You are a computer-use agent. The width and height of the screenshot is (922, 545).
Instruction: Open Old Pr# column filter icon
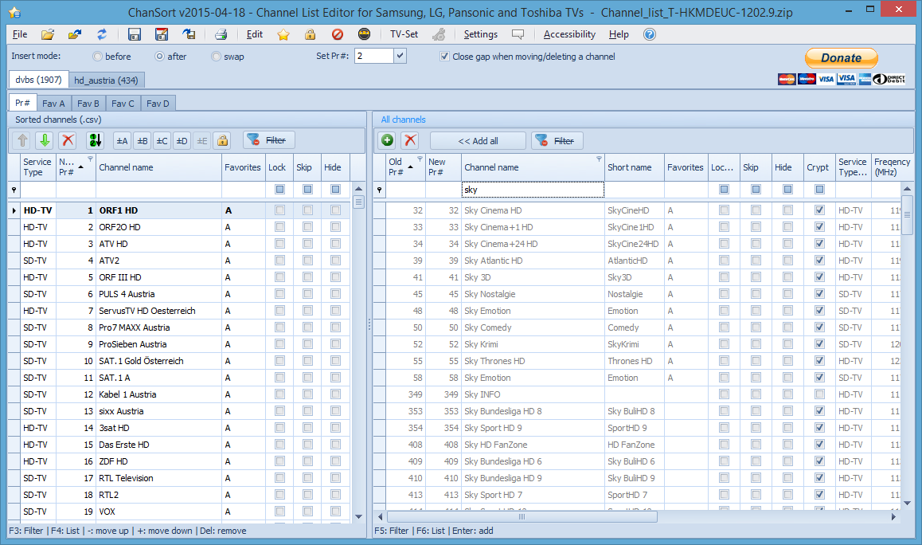(420, 159)
